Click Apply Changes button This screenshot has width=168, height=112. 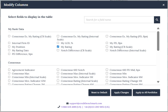click(121, 92)
